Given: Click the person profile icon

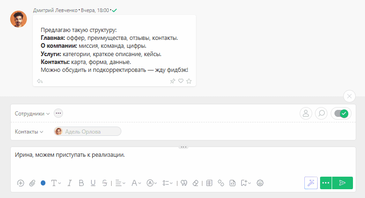Looking at the screenshot, I should click(306, 114).
